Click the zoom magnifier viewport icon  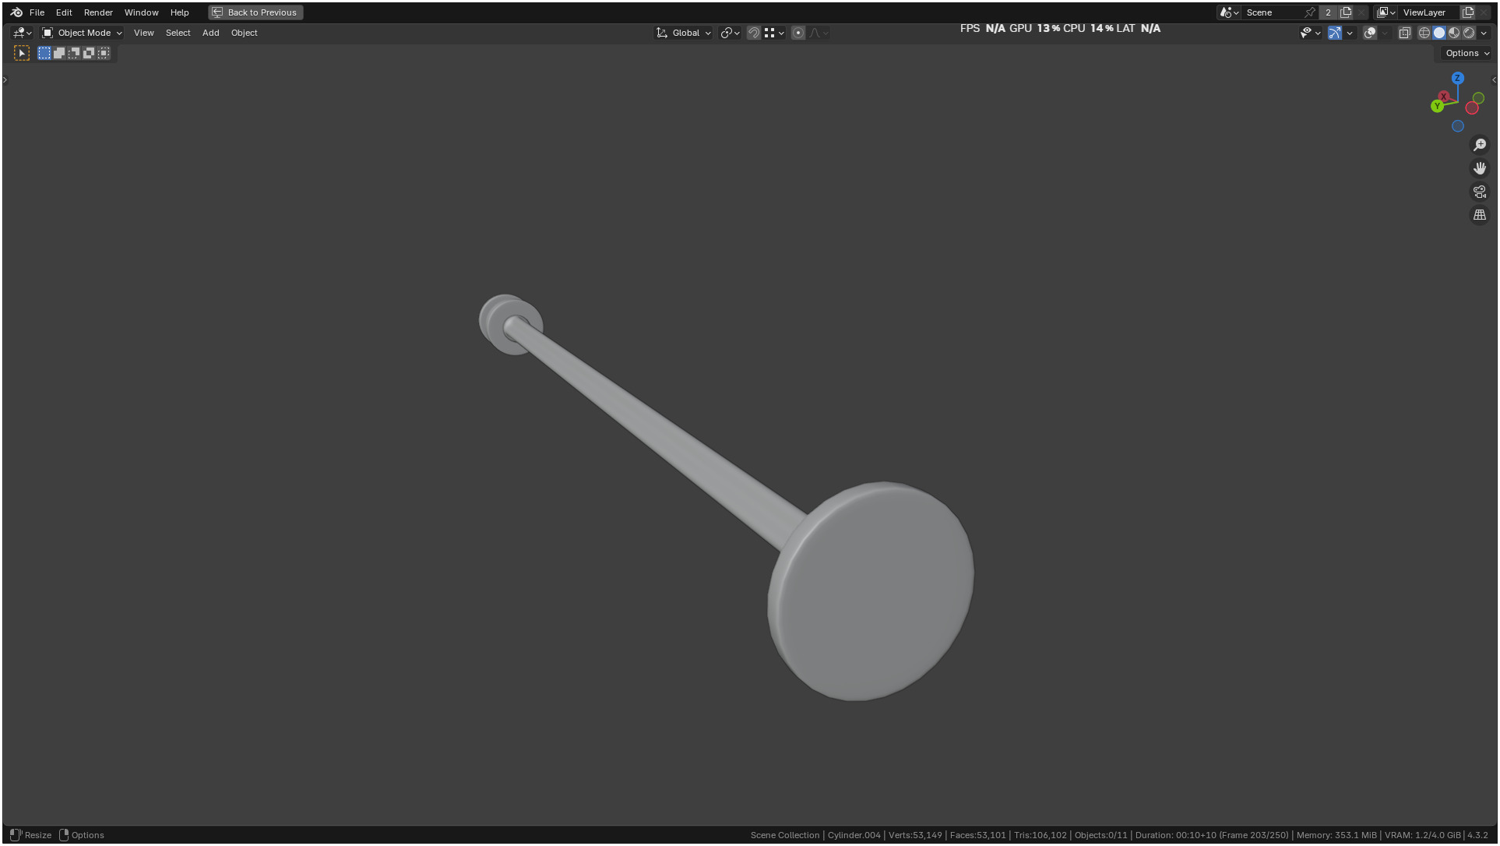click(x=1480, y=145)
